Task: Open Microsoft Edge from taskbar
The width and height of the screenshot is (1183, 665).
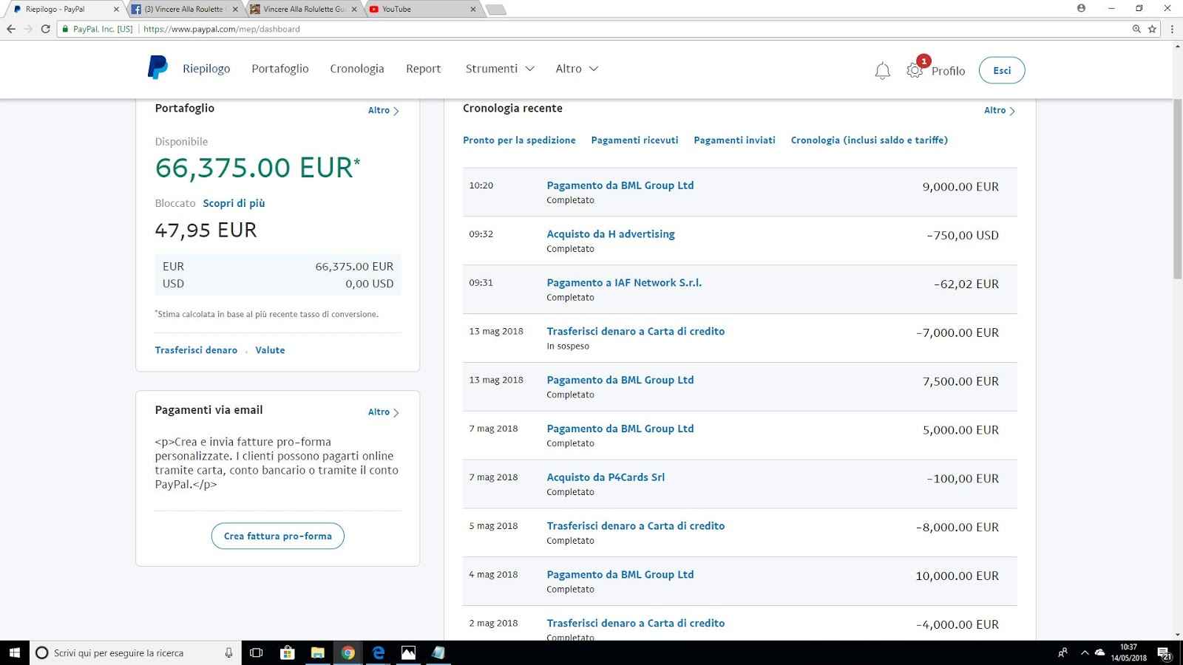Action: pos(379,652)
